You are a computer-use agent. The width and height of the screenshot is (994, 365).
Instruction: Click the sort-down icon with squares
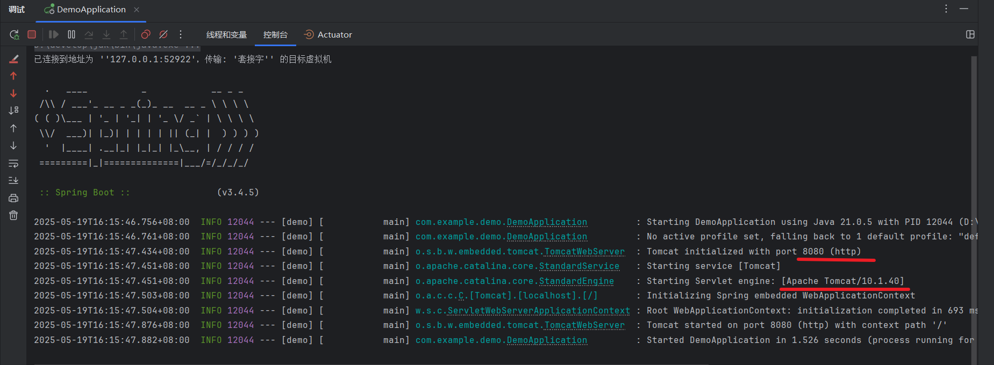click(14, 111)
